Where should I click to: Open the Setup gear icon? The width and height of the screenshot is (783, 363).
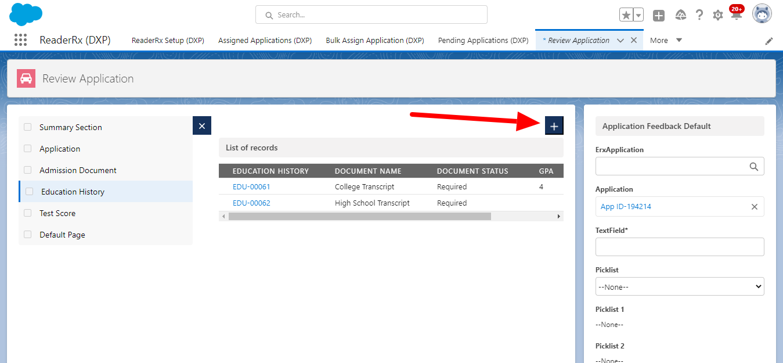[x=718, y=15]
